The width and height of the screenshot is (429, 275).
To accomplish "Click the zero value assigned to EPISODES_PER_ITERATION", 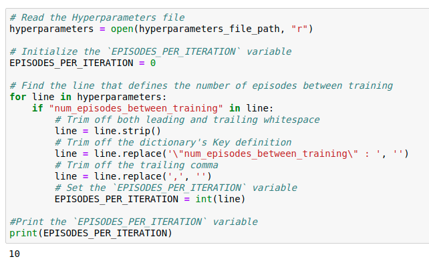I will (153, 63).
